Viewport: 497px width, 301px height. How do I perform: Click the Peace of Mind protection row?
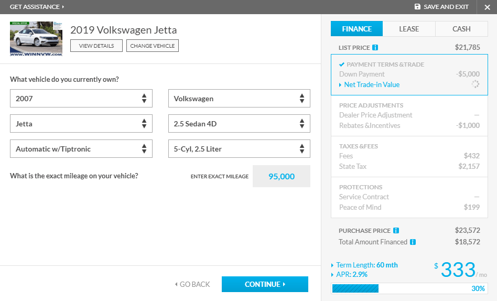(x=409, y=208)
